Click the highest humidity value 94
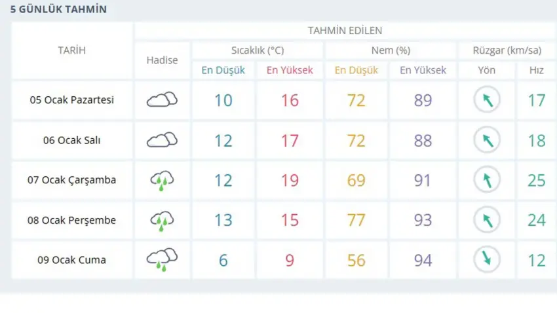This screenshot has width=557, height=313. coord(423,260)
